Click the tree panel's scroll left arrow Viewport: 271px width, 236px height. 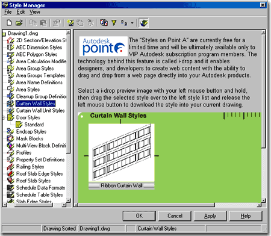coord(5,205)
